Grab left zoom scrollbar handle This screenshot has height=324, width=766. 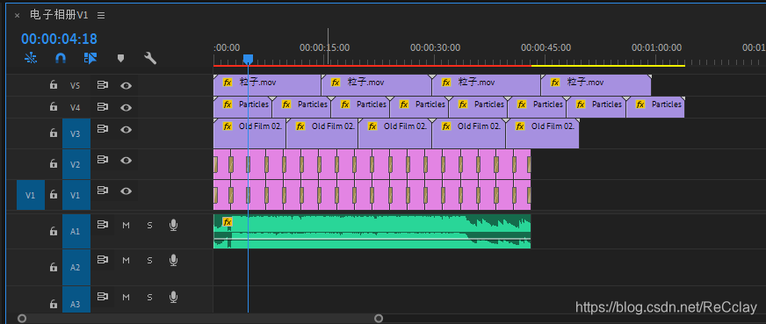click(22, 319)
